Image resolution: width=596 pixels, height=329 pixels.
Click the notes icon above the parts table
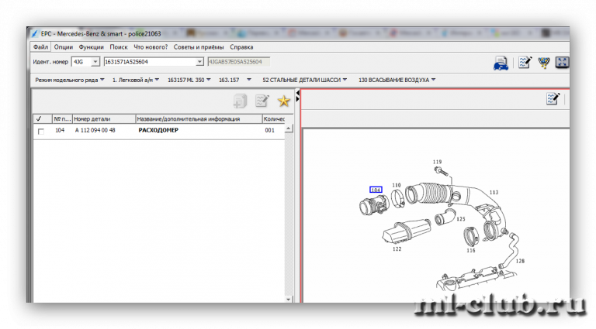coord(262,101)
